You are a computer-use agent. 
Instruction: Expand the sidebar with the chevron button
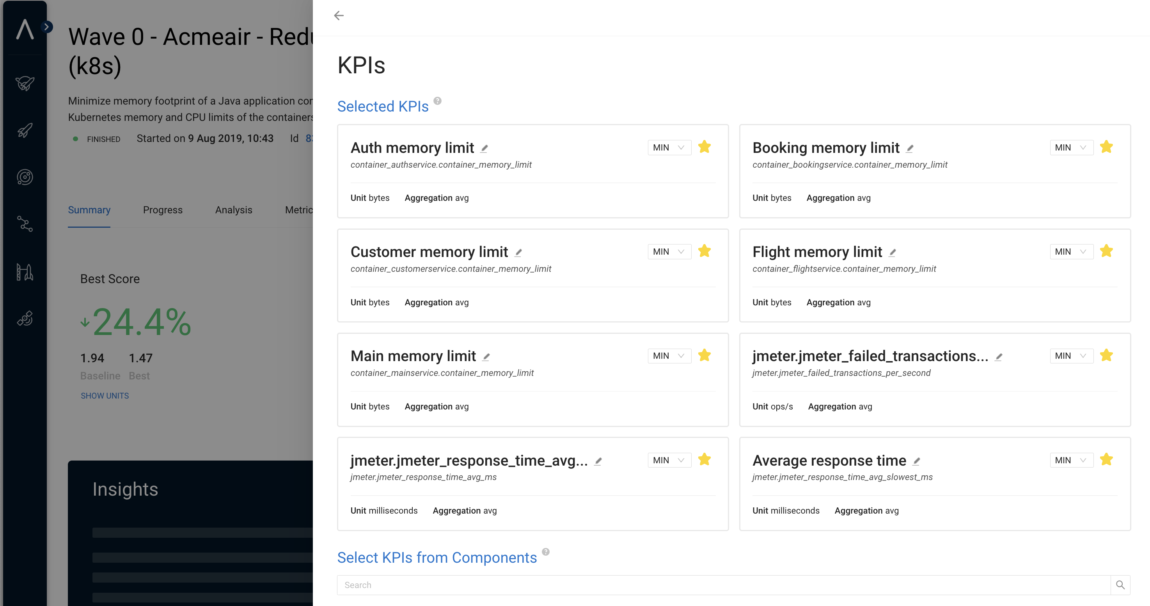click(x=46, y=27)
